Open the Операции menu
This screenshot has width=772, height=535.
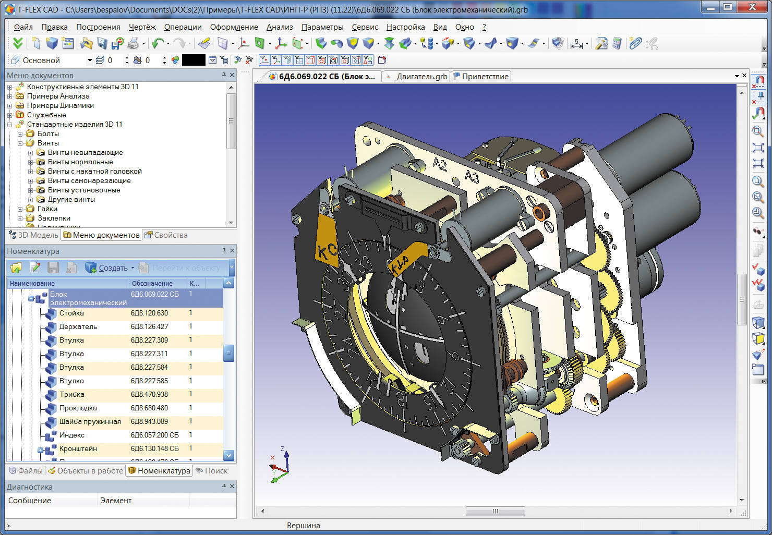coord(183,27)
